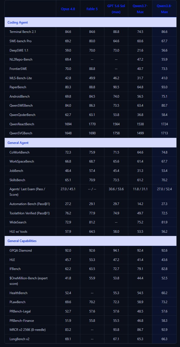Click the $OneMillion-Bench (expert score) row label
The width and height of the screenshot is (180, 347).
[28, 281]
